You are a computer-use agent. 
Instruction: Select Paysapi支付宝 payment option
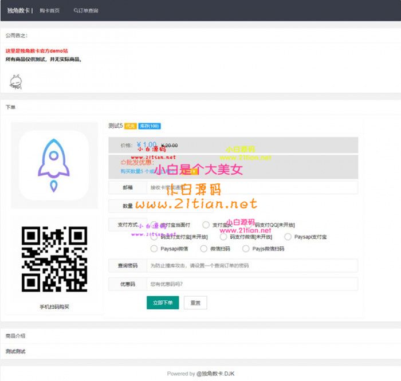(x=288, y=237)
